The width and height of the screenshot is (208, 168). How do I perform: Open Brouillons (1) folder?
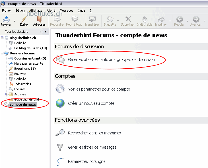(25, 69)
